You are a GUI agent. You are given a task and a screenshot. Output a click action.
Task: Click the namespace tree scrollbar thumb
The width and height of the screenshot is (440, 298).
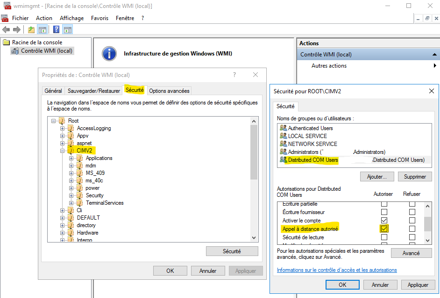pos(254,152)
